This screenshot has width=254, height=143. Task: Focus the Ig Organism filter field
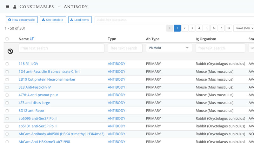pos(220,48)
